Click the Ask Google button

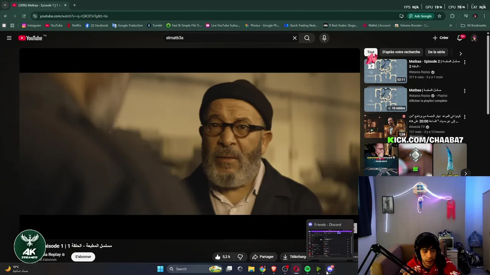(x=420, y=16)
